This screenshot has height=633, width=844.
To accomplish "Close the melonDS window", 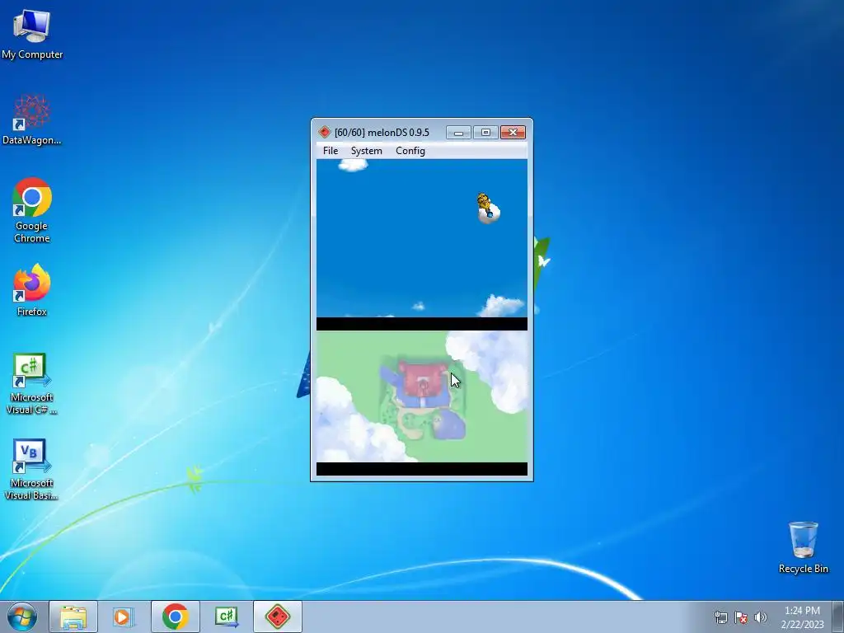I will point(513,133).
